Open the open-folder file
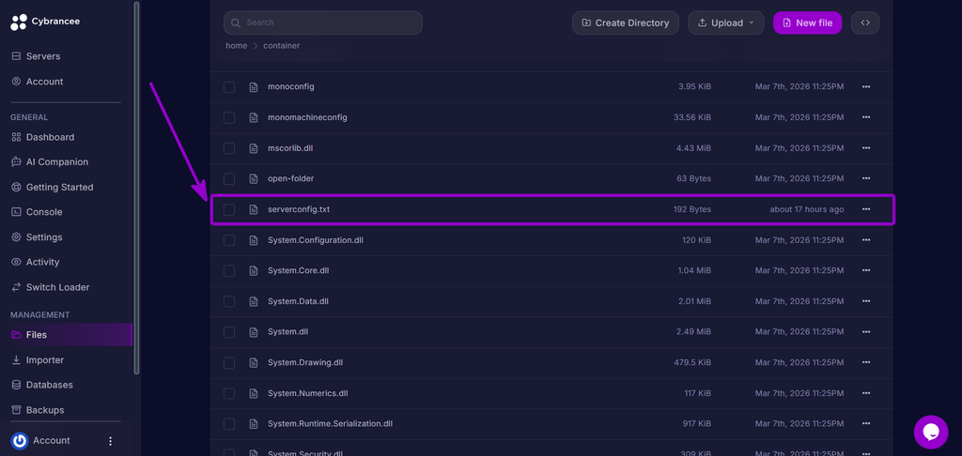The height and width of the screenshot is (456, 962). click(291, 179)
